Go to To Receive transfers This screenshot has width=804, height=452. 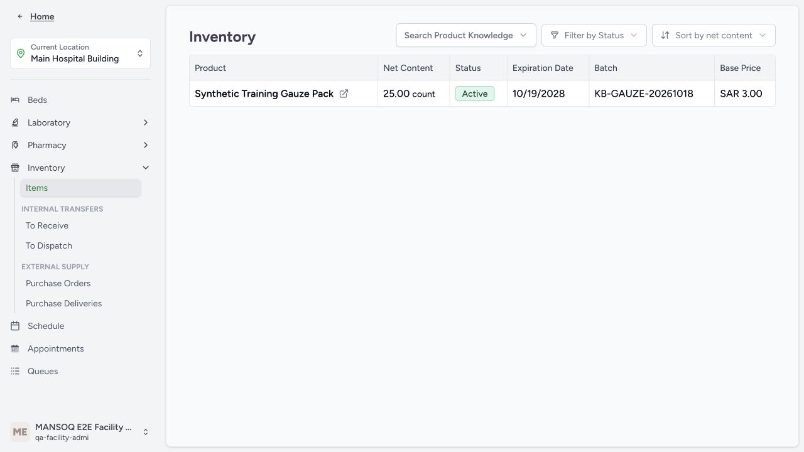coord(47,225)
